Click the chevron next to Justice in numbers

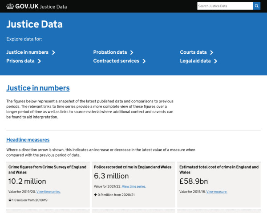click(x=53, y=52)
